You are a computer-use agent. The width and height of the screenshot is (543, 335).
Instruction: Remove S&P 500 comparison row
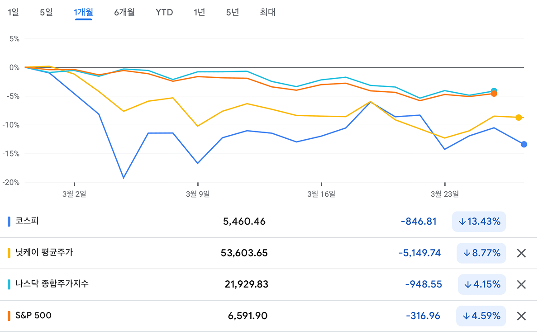point(521,316)
